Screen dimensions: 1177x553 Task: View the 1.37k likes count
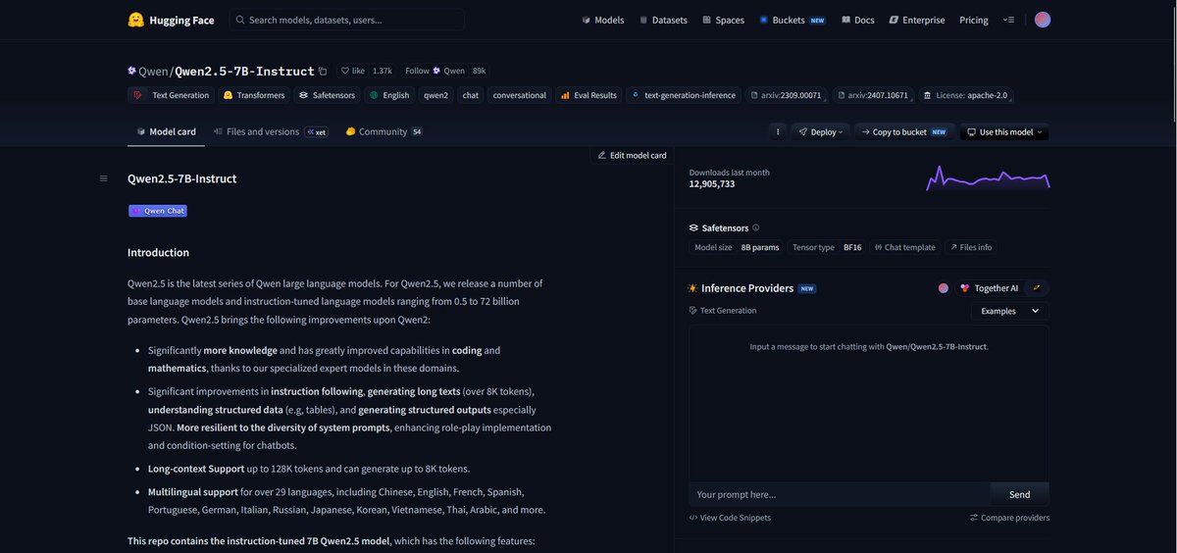click(x=383, y=71)
